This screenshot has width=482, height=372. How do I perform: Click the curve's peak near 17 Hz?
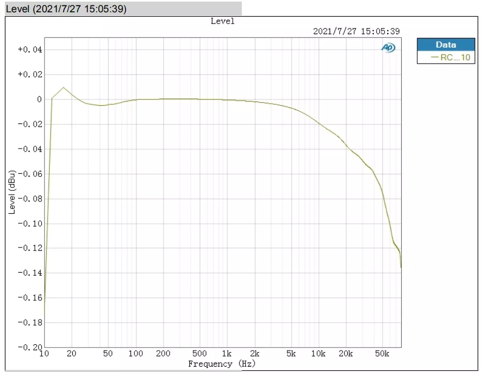tap(64, 87)
